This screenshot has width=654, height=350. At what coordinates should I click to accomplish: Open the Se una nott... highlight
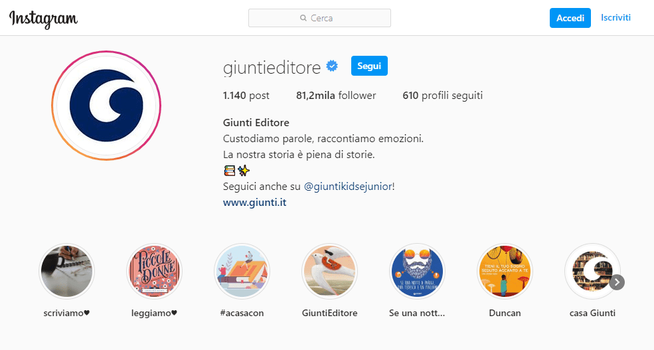pyautogui.click(x=417, y=272)
